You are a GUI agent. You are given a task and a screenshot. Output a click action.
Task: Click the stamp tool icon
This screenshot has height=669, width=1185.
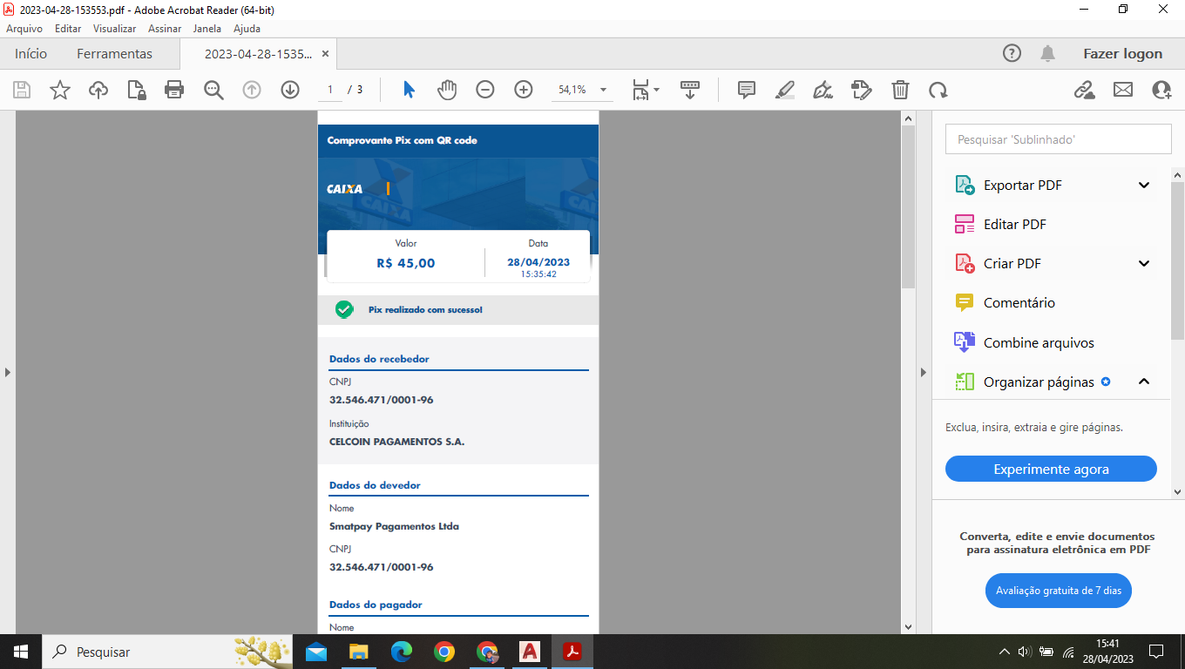[862, 90]
